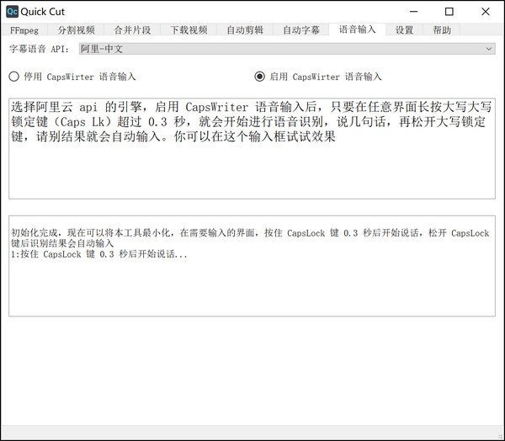Click the Quick Cut app icon
Image resolution: width=505 pixels, height=441 pixels.
click(12, 12)
